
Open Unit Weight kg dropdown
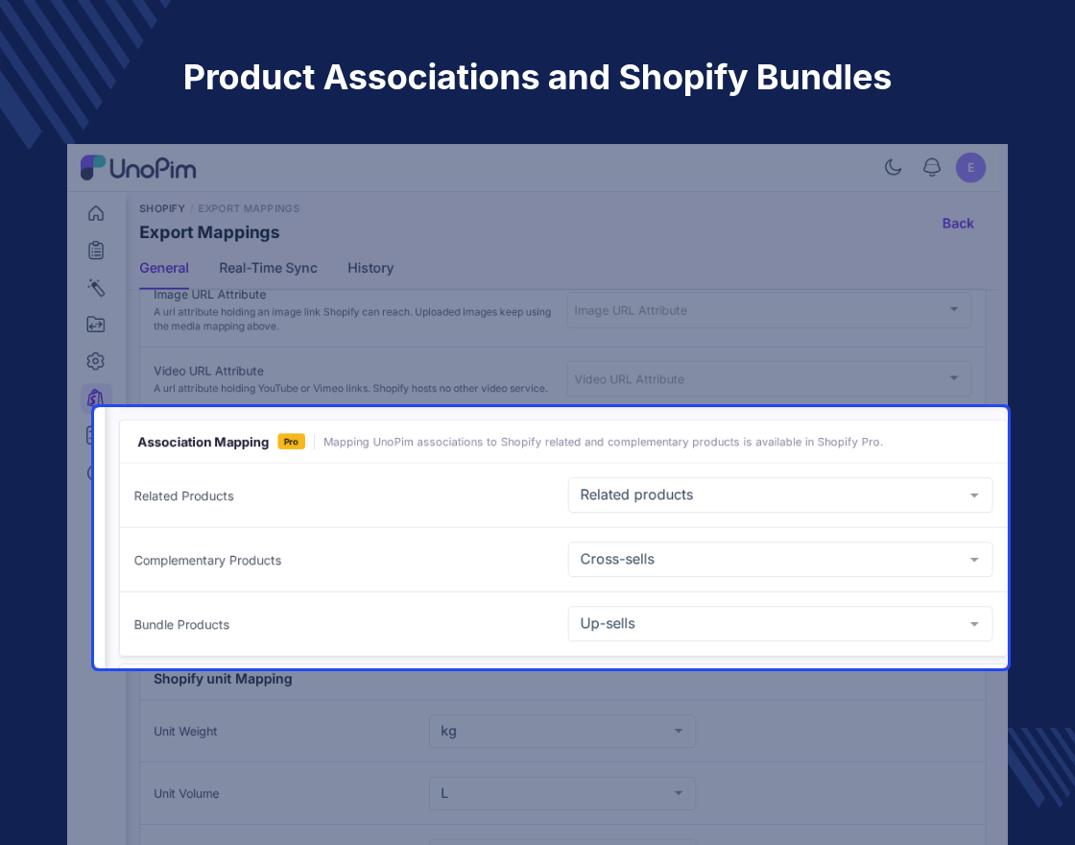[562, 731]
